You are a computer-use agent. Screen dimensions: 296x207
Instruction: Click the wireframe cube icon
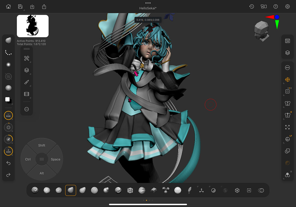(237, 190)
